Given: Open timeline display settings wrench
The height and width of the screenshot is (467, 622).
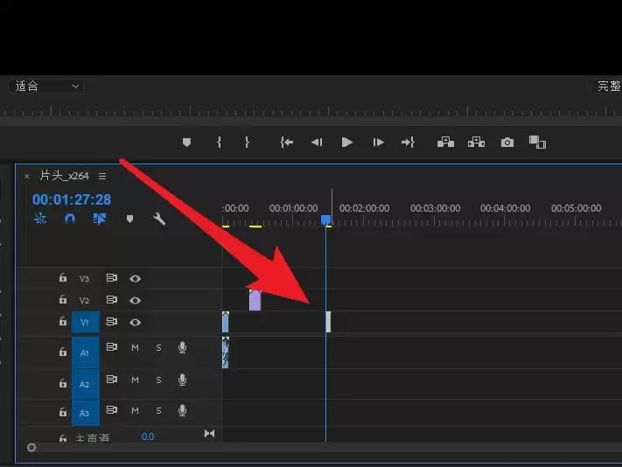Looking at the screenshot, I should [159, 220].
